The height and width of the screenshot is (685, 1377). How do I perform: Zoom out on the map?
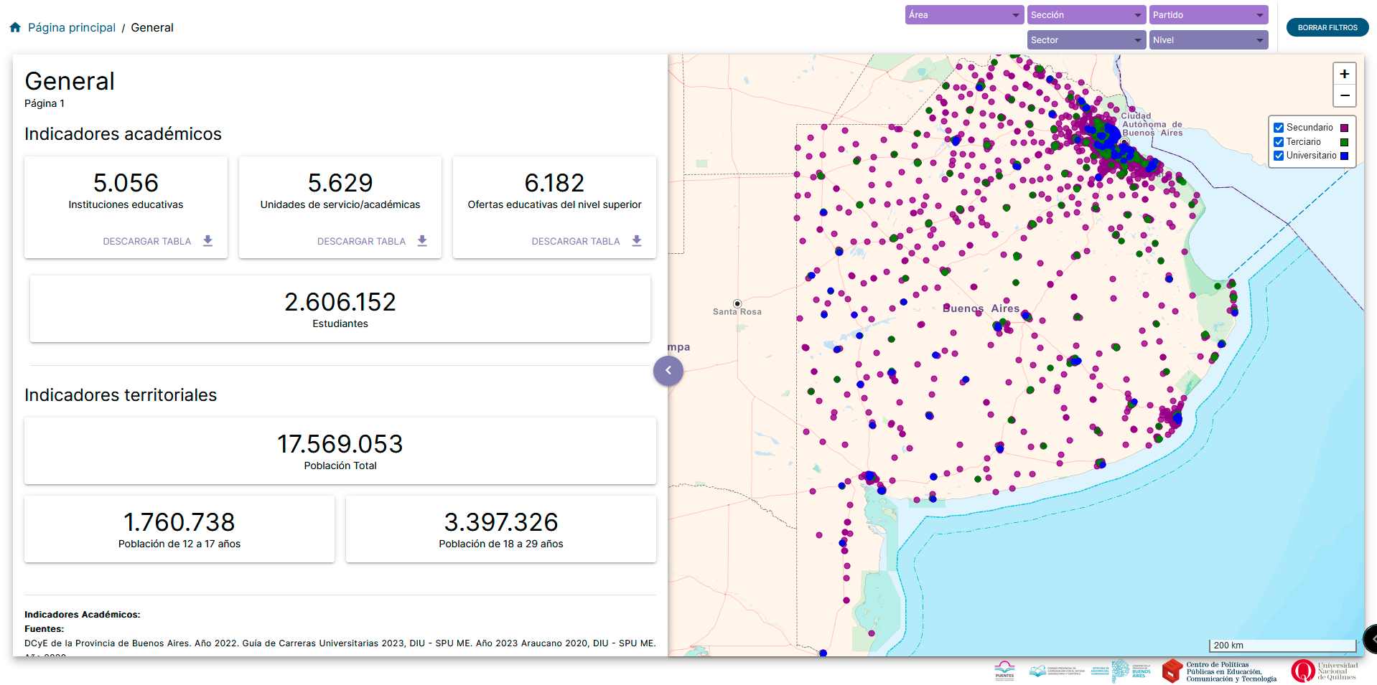point(1344,95)
